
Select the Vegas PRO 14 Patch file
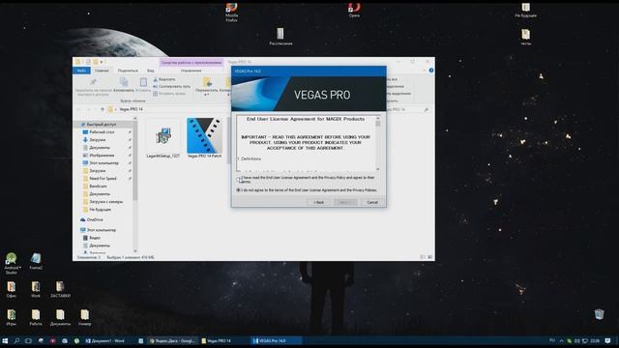pos(204,138)
